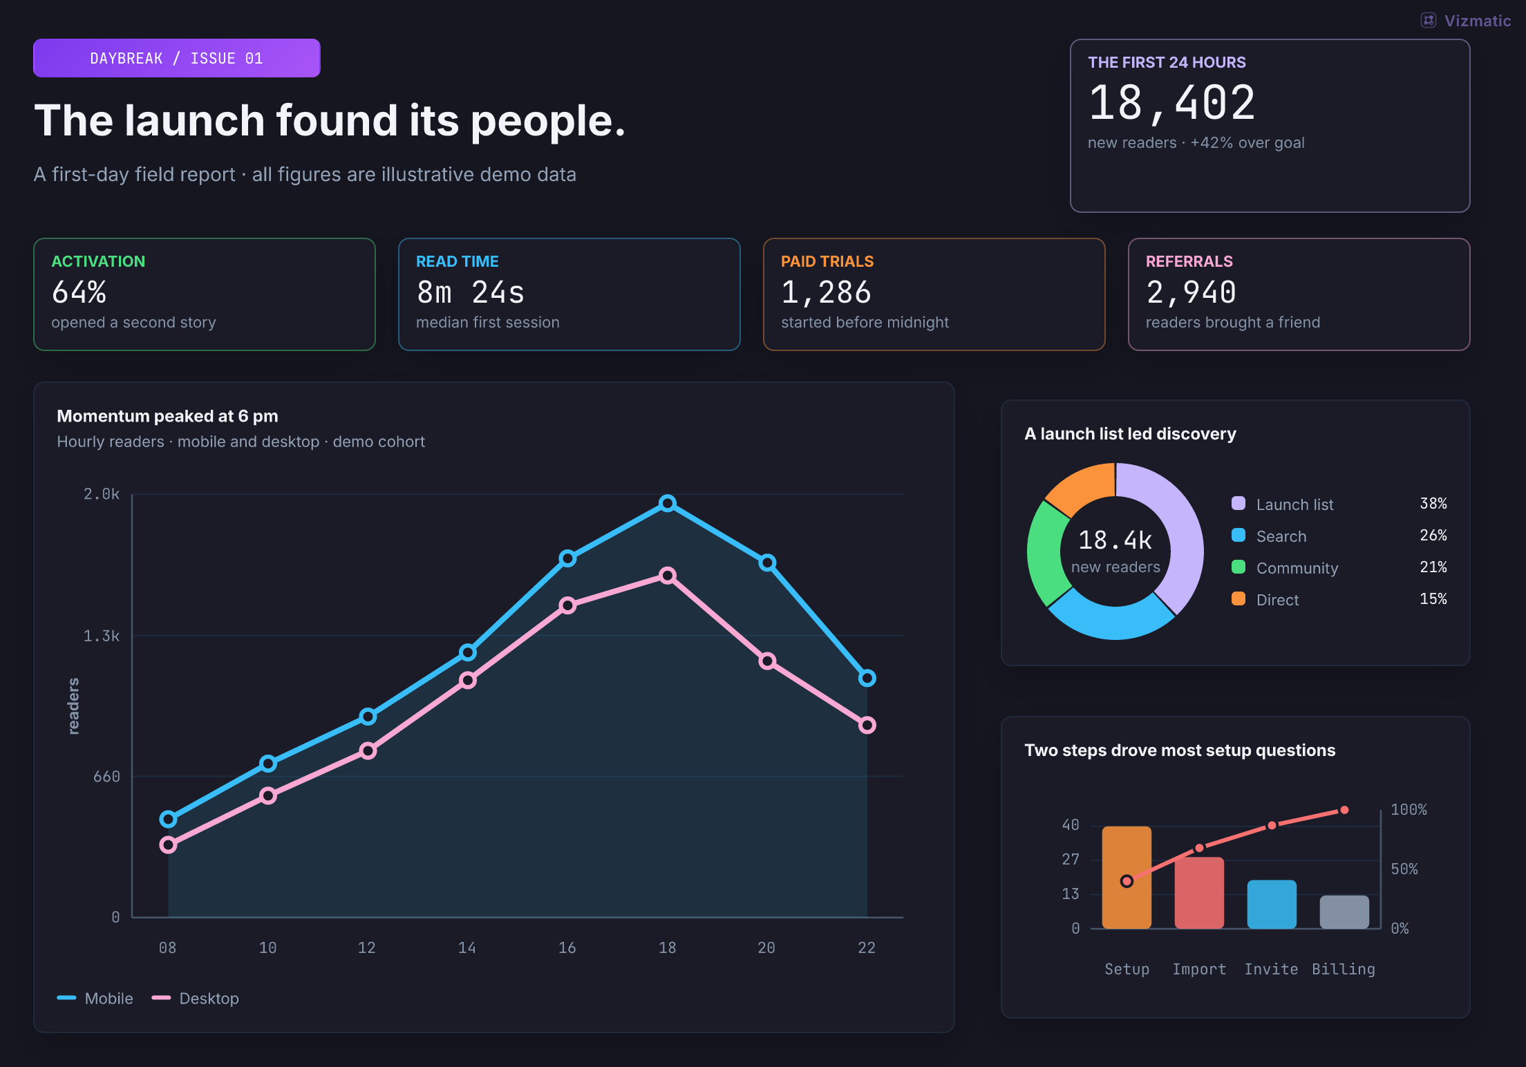1526x1067 pixels.
Task: Click the gray Billing bar
Action: pos(1344,912)
